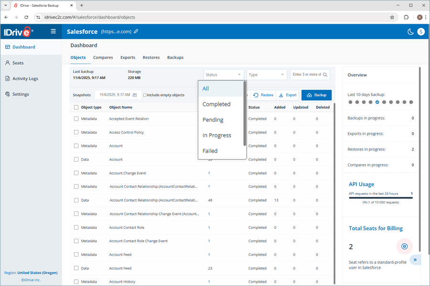Bookmark this page with star icon
430x286 pixels.
click(x=392, y=17)
